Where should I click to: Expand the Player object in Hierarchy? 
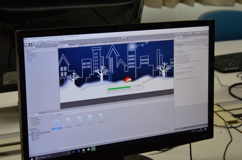(x=27, y=59)
